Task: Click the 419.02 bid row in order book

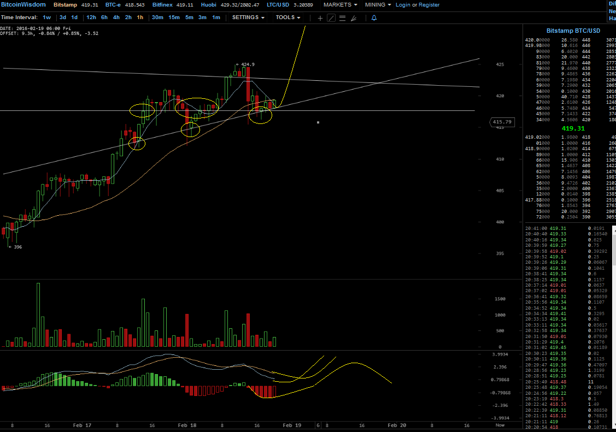Action: coord(570,137)
